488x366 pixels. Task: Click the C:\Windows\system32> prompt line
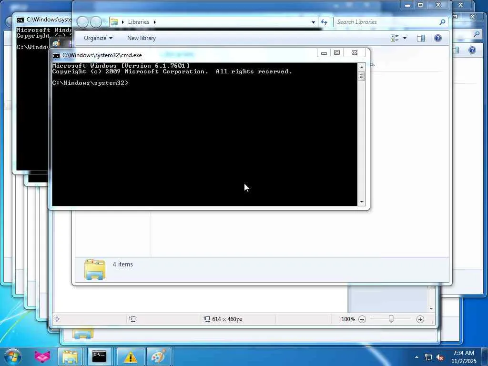pos(90,83)
